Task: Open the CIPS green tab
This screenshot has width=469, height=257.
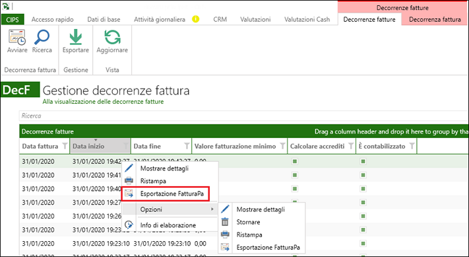Action: tap(13, 19)
